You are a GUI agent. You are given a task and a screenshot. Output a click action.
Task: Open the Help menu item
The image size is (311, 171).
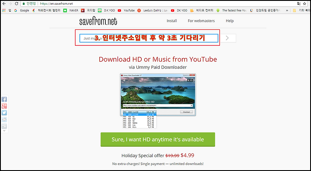(230, 21)
